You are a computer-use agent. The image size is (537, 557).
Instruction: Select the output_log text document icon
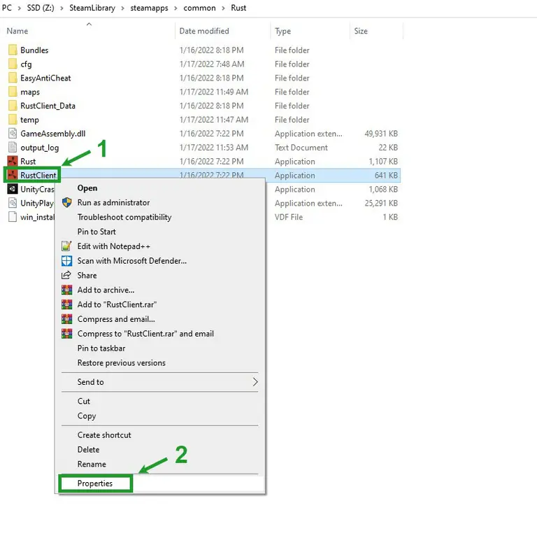[x=13, y=147]
